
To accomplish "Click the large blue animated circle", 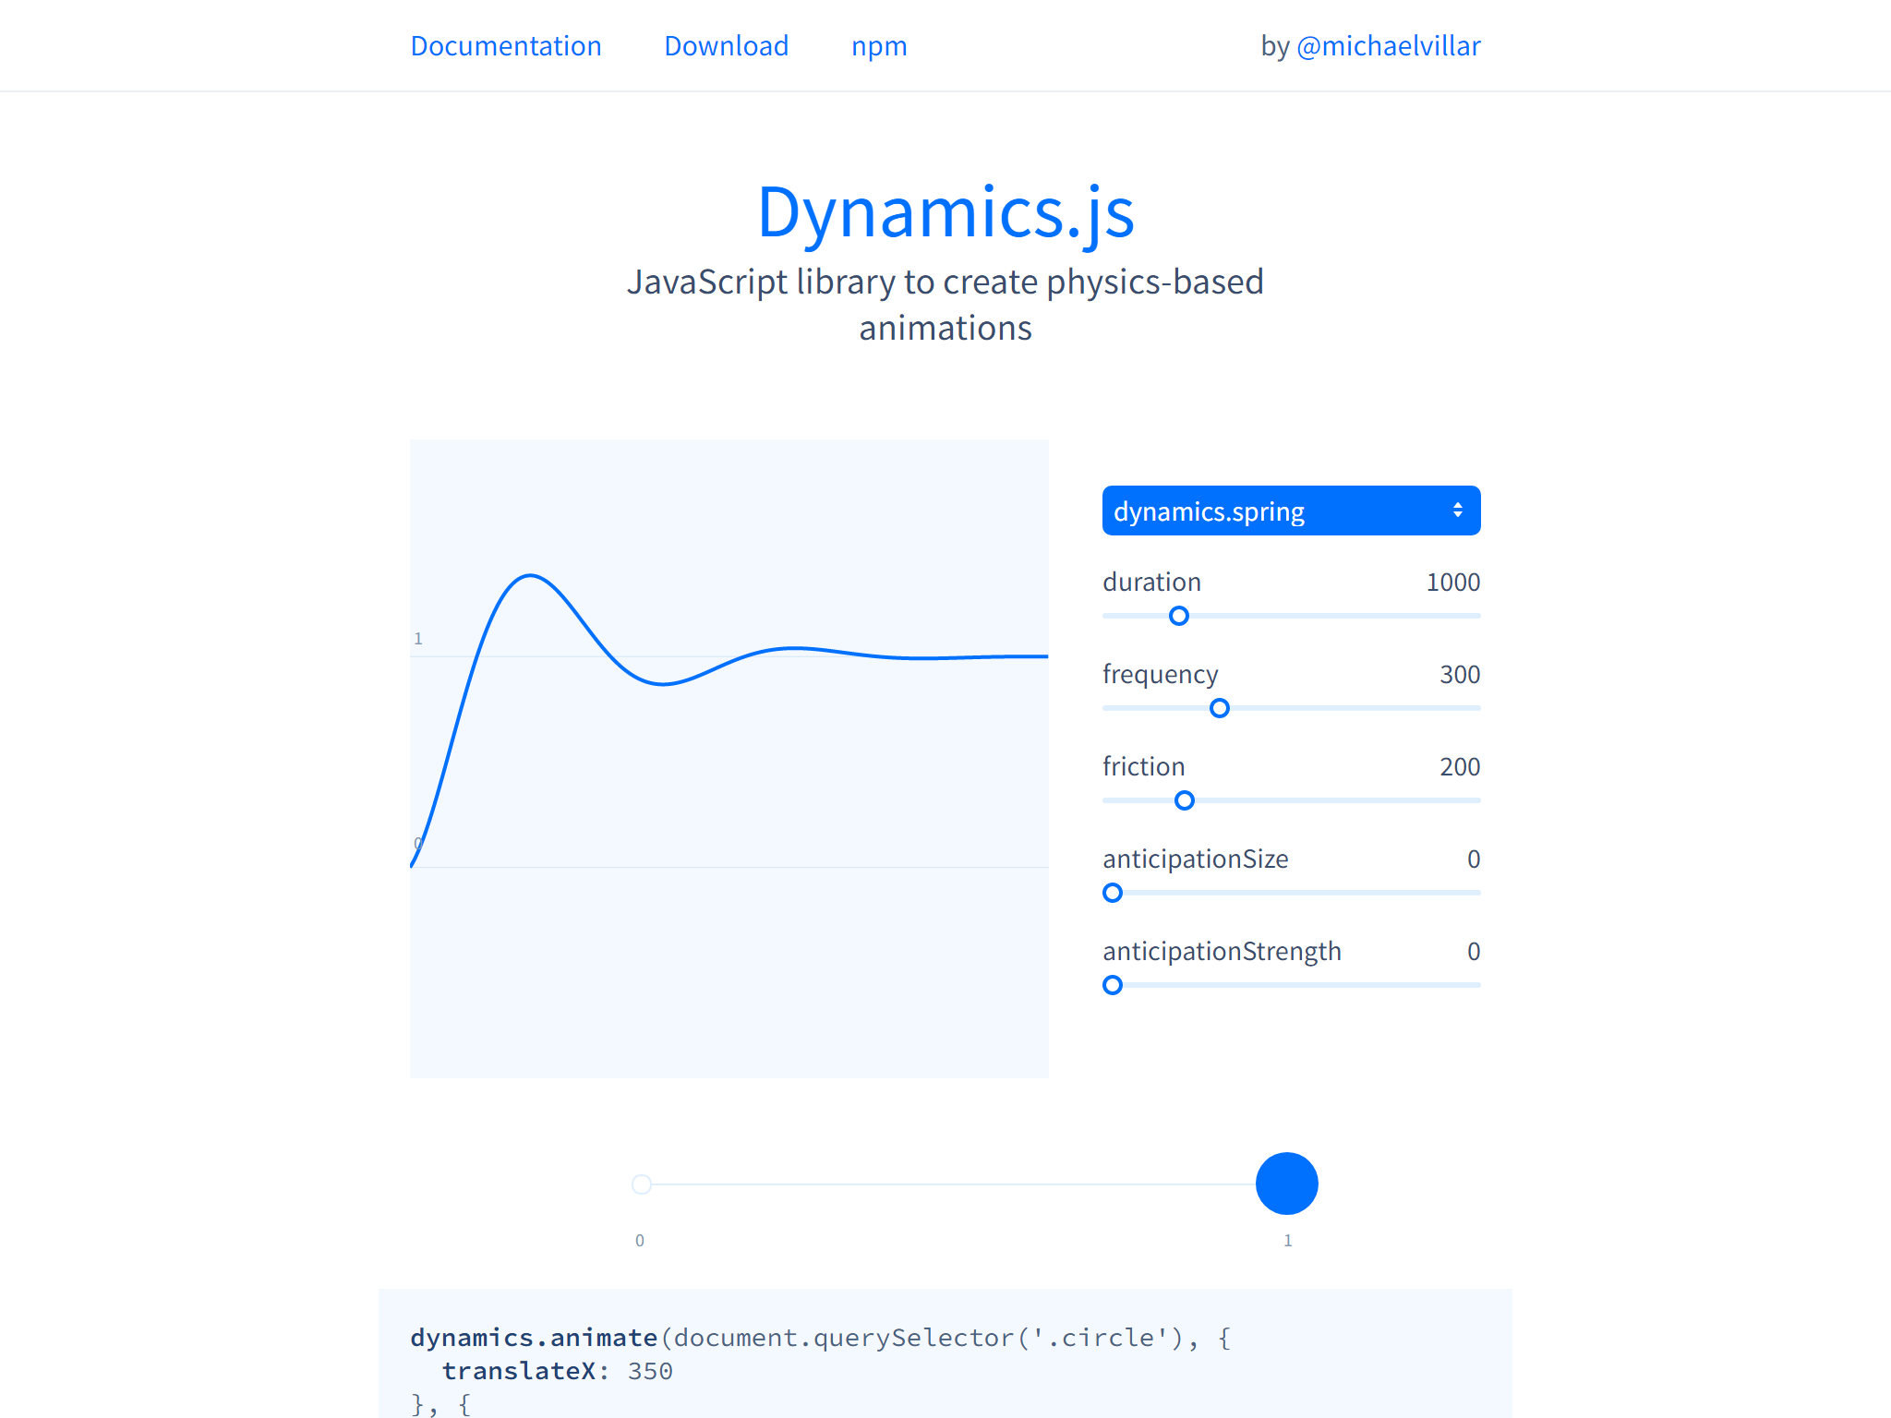I will (1286, 1184).
